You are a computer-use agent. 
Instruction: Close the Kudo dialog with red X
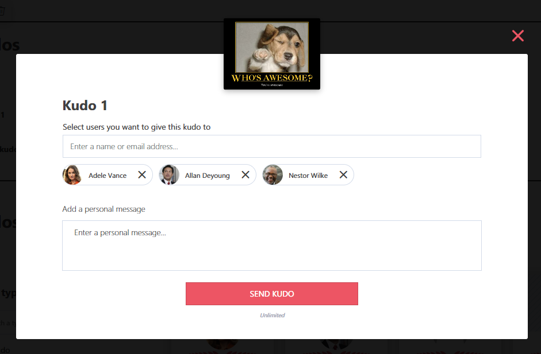(x=517, y=36)
